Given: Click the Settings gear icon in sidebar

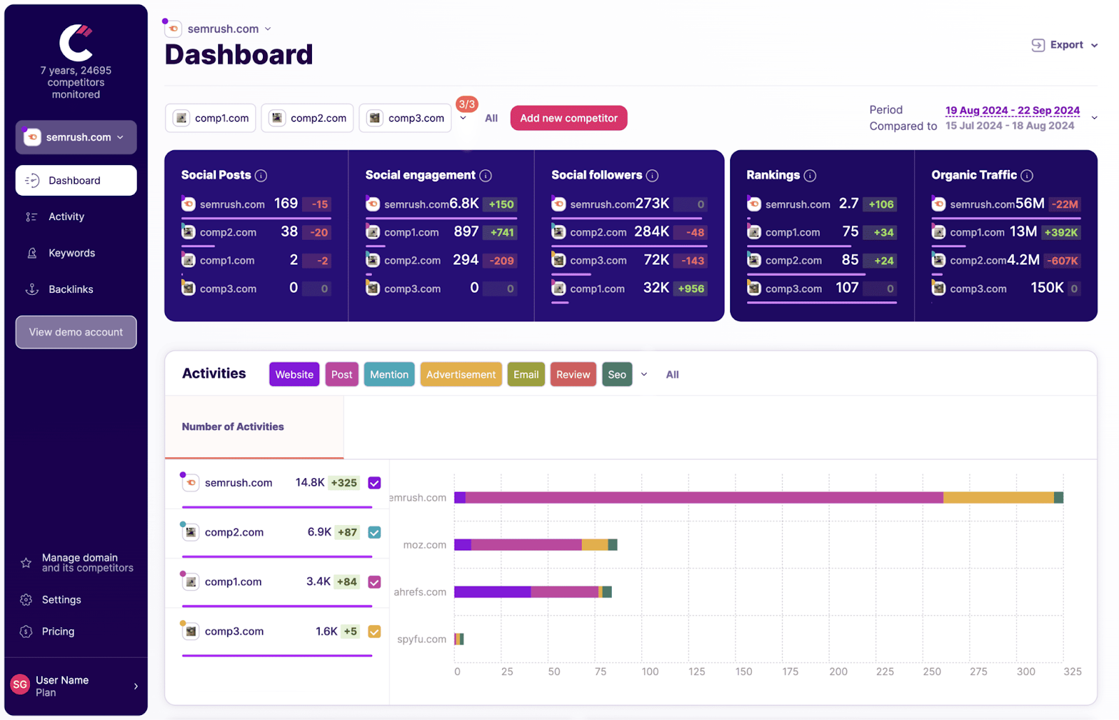Looking at the screenshot, I should coord(26,600).
